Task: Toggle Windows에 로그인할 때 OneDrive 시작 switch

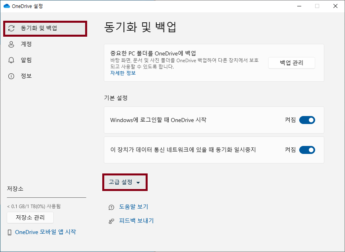Action: pos(307,120)
